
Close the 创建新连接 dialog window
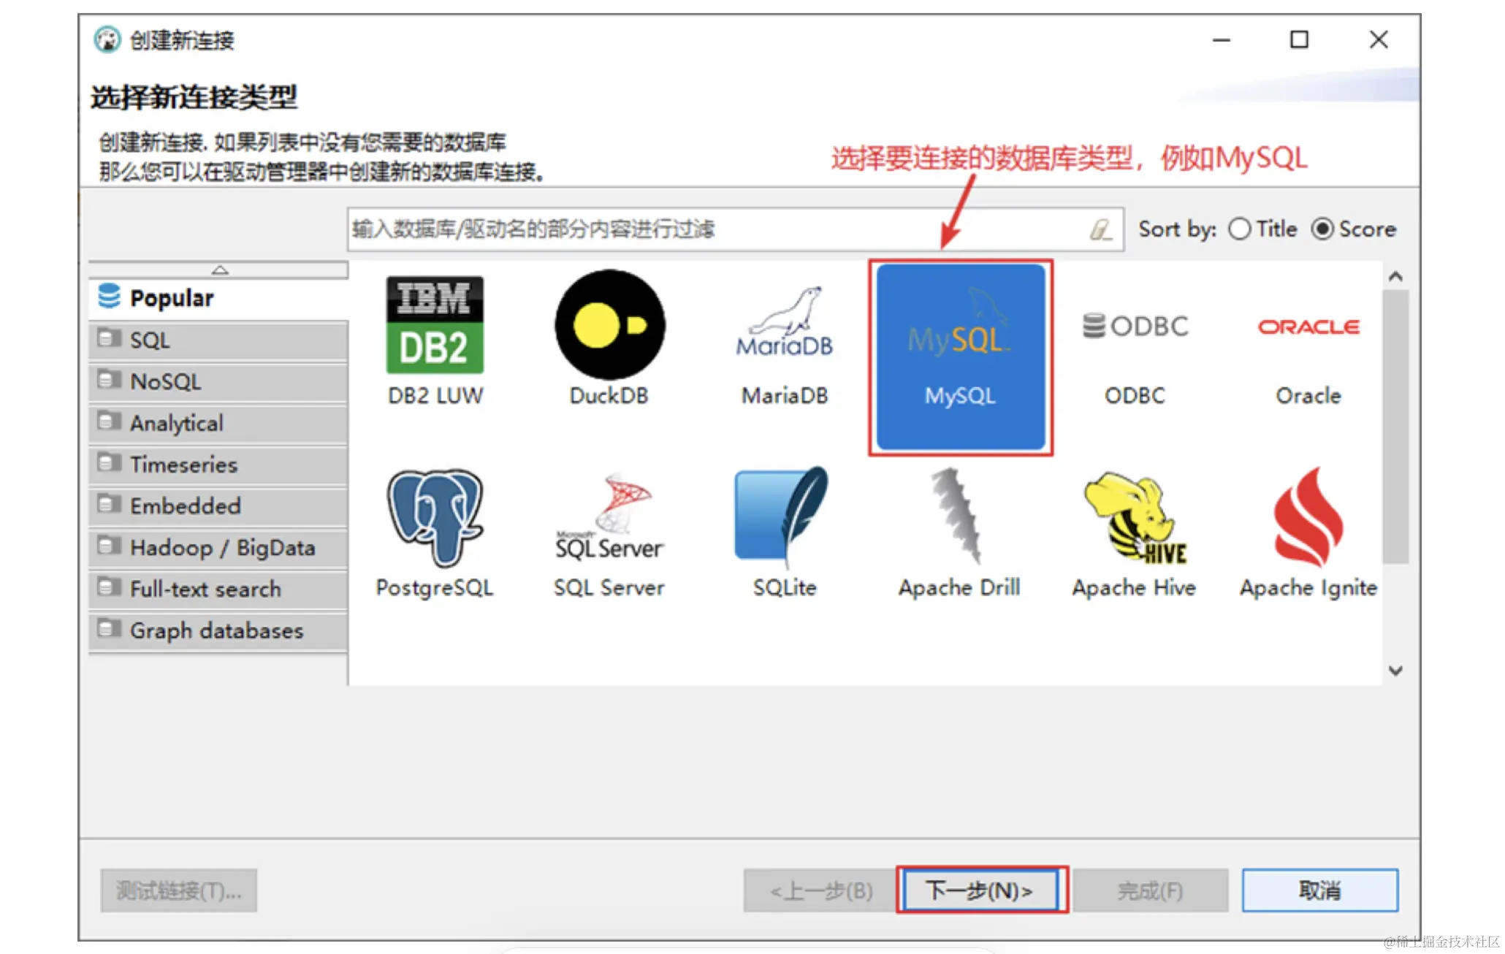(x=1379, y=39)
